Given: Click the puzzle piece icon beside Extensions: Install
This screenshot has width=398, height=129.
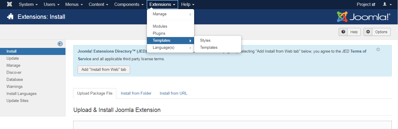Looking at the screenshot, I should point(10,17).
